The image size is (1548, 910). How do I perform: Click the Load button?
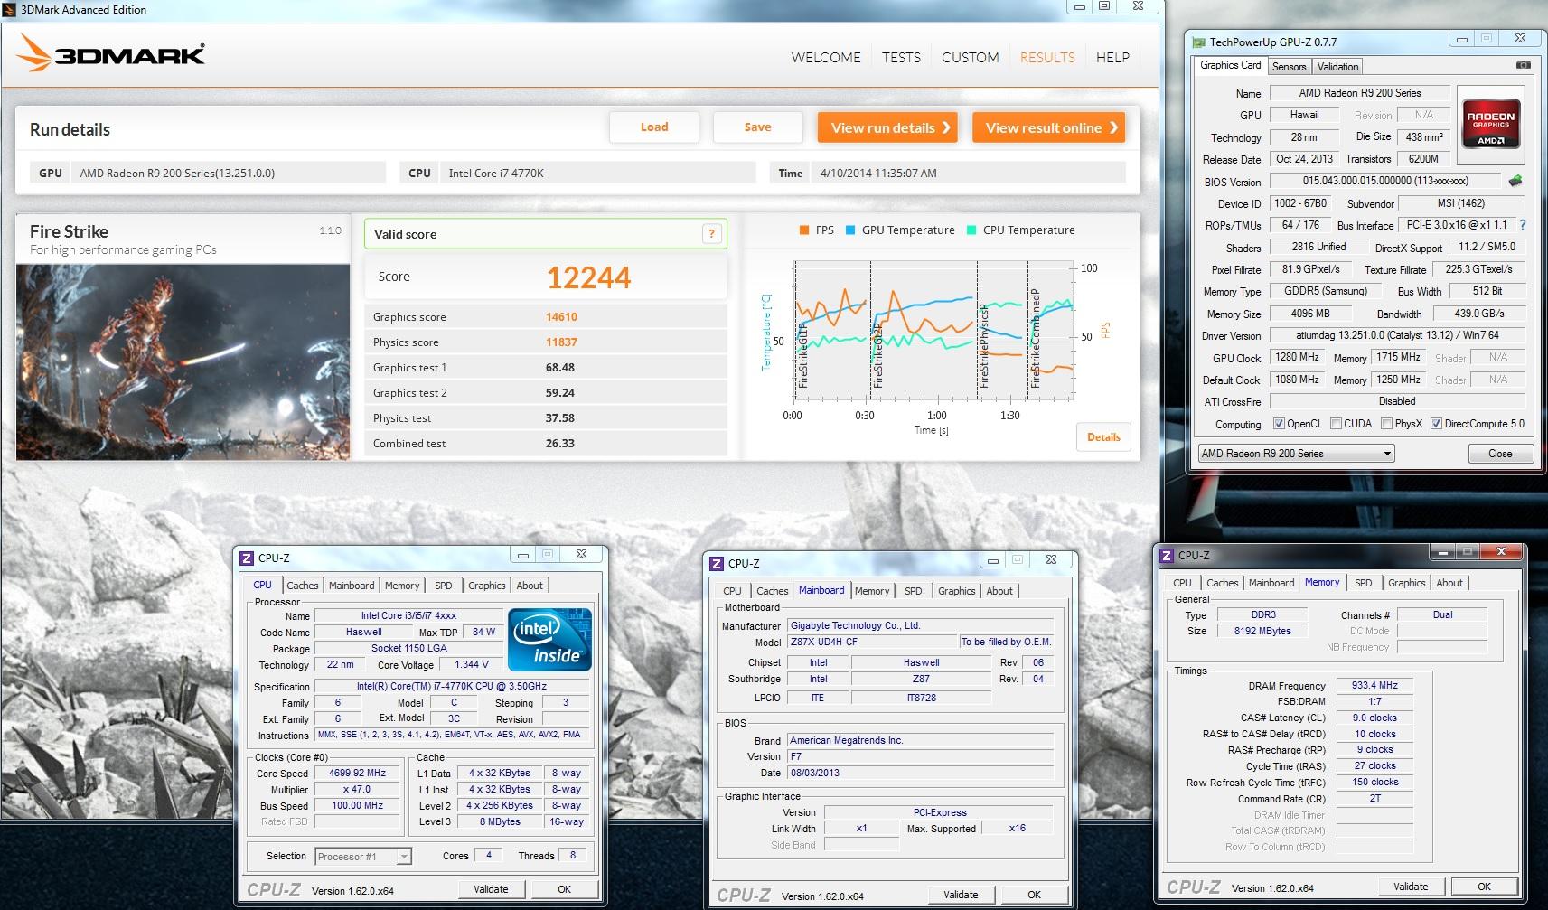(x=654, y=127)
